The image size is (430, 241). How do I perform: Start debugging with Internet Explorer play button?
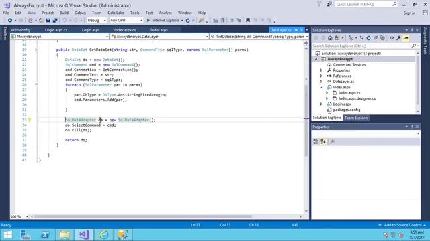148,21
